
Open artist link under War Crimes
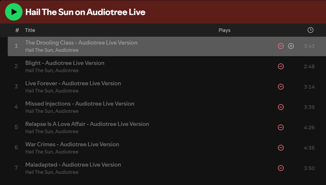click(52, 152)
